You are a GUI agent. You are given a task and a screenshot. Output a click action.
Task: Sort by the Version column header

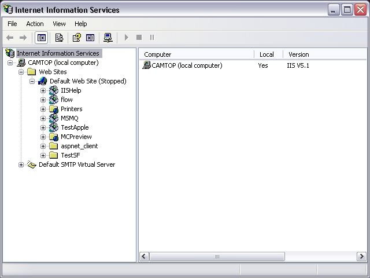coord(325,54)
